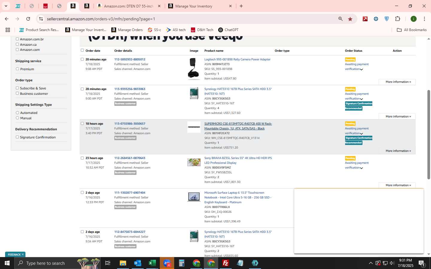Select the Premium shipping service option
This screenshot has height=269, width=431.
click(x=17, y=69)
